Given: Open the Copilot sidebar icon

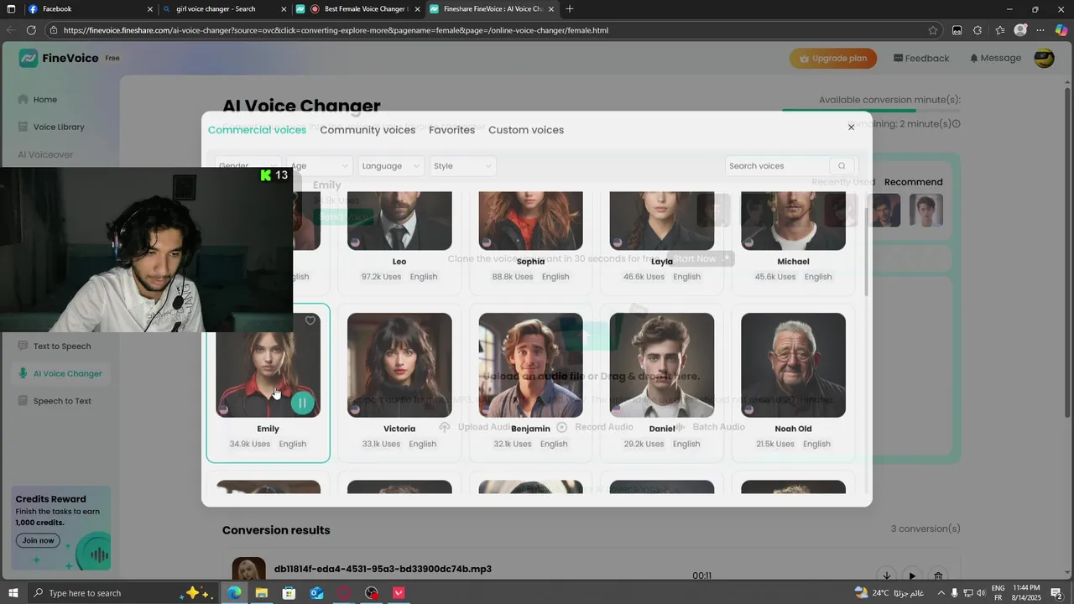Looking at the screenshot, I should pos(1061,30).
